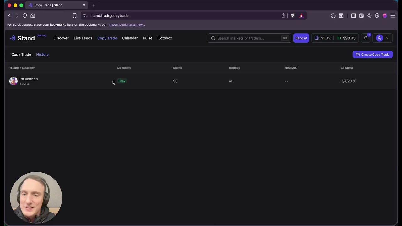Click the Created column header
Viewport: 402px width, 226px height.
tap(347, 68)
